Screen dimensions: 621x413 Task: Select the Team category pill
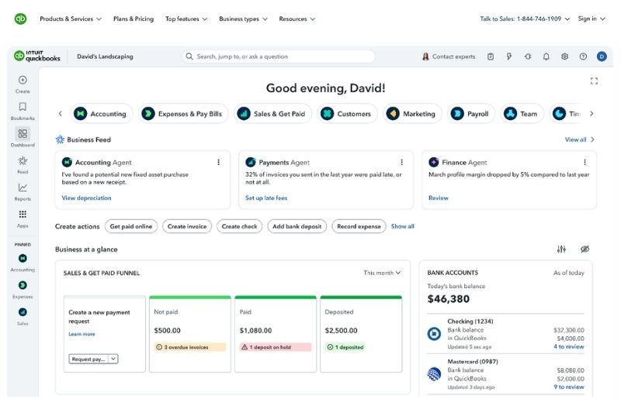[x=522, y=114]
